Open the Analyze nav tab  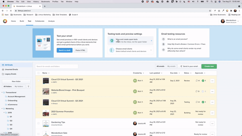51,21
